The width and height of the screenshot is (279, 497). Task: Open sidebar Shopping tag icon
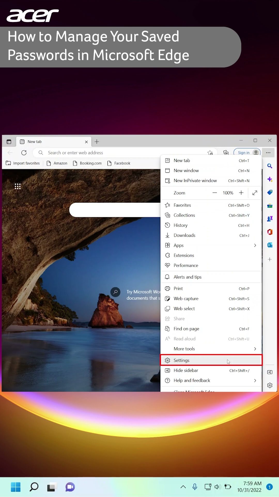point(270,192)
